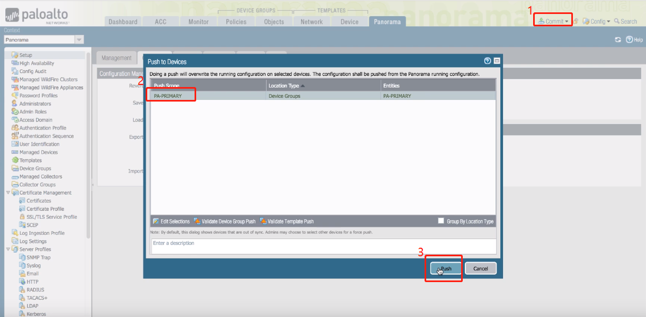The width and height of the screenshot is (646, 317).
Task: Switch to the Monitor tab
Action: (x=198, y=21)
